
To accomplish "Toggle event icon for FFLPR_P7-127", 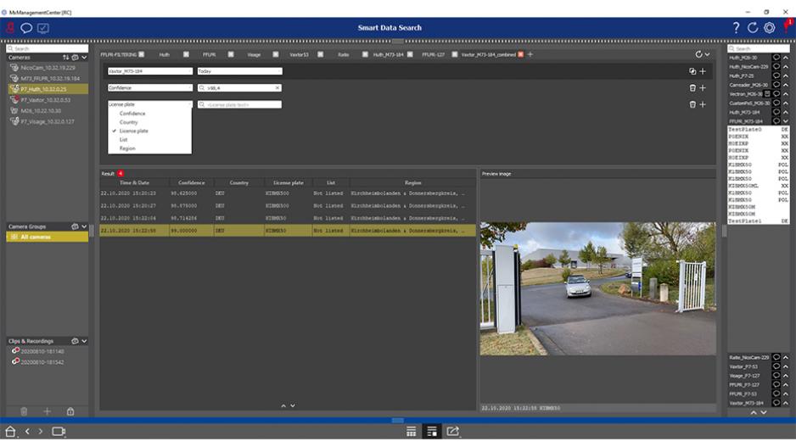I will tap(776, 384).
